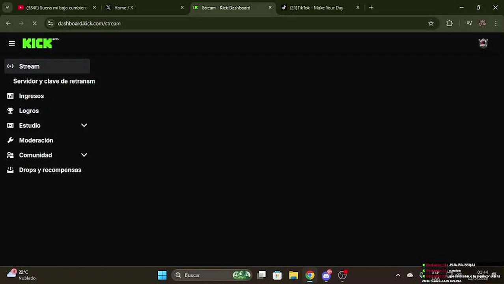Open the Chrome extensions menu
The width and height of the screenshot is (504, 284).
pyautogui.click(x=450, y=24)
